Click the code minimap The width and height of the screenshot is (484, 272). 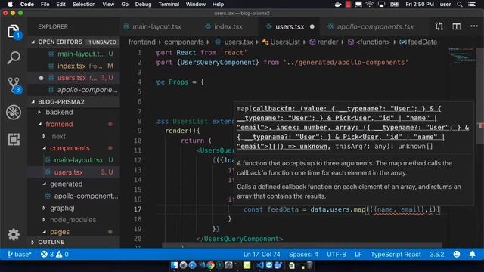click(462, 55)
